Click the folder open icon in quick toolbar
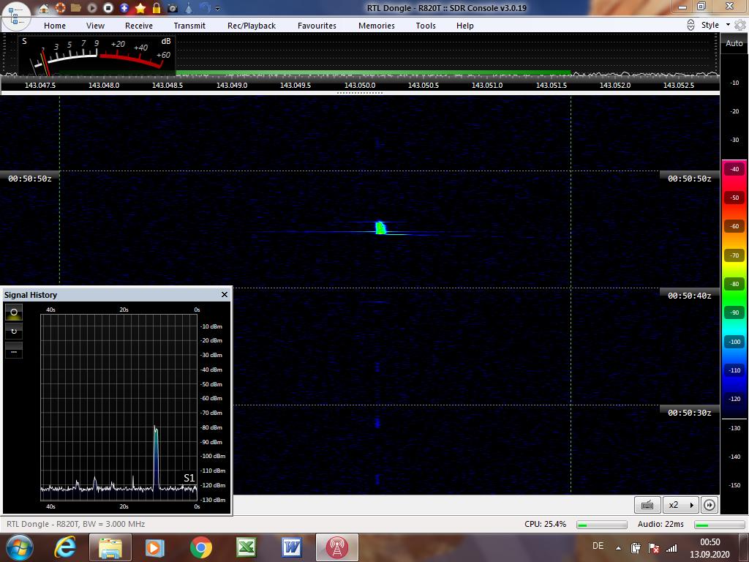This screenshot has width=749, height=562. click(75, 8)
